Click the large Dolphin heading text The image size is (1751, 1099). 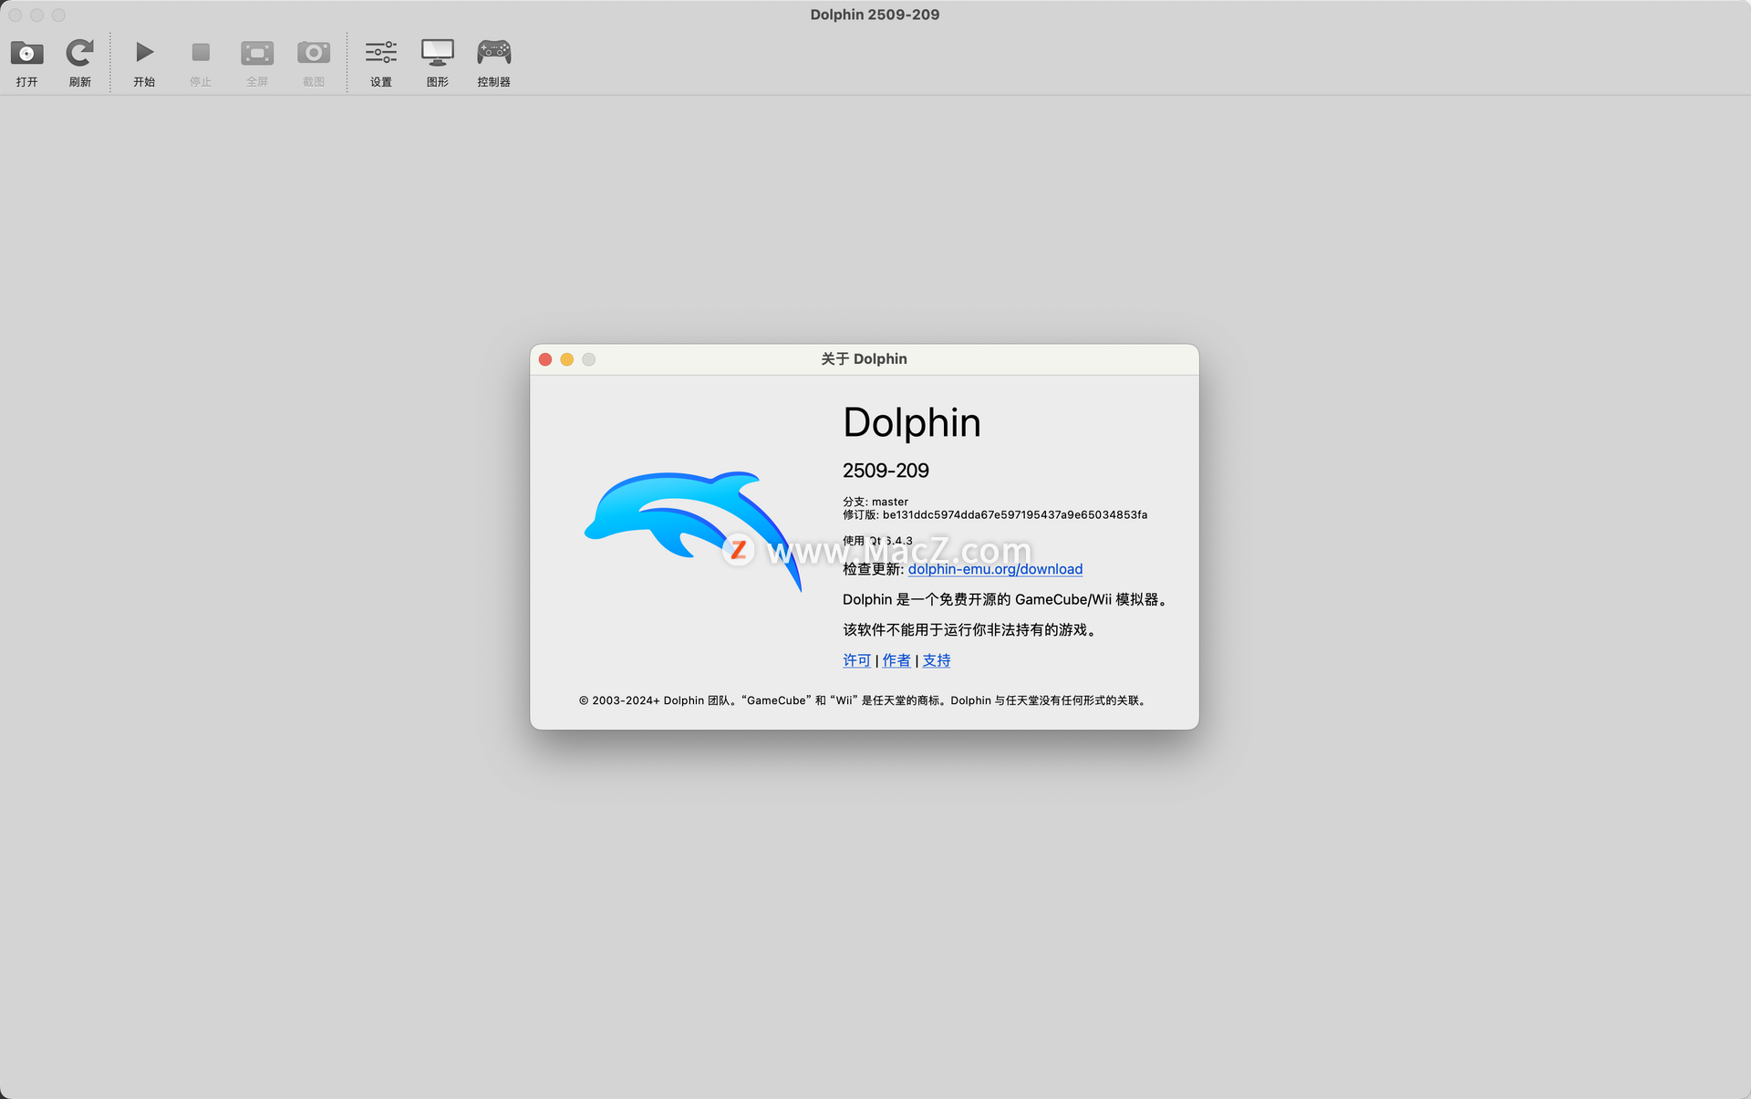pos(911,423)
